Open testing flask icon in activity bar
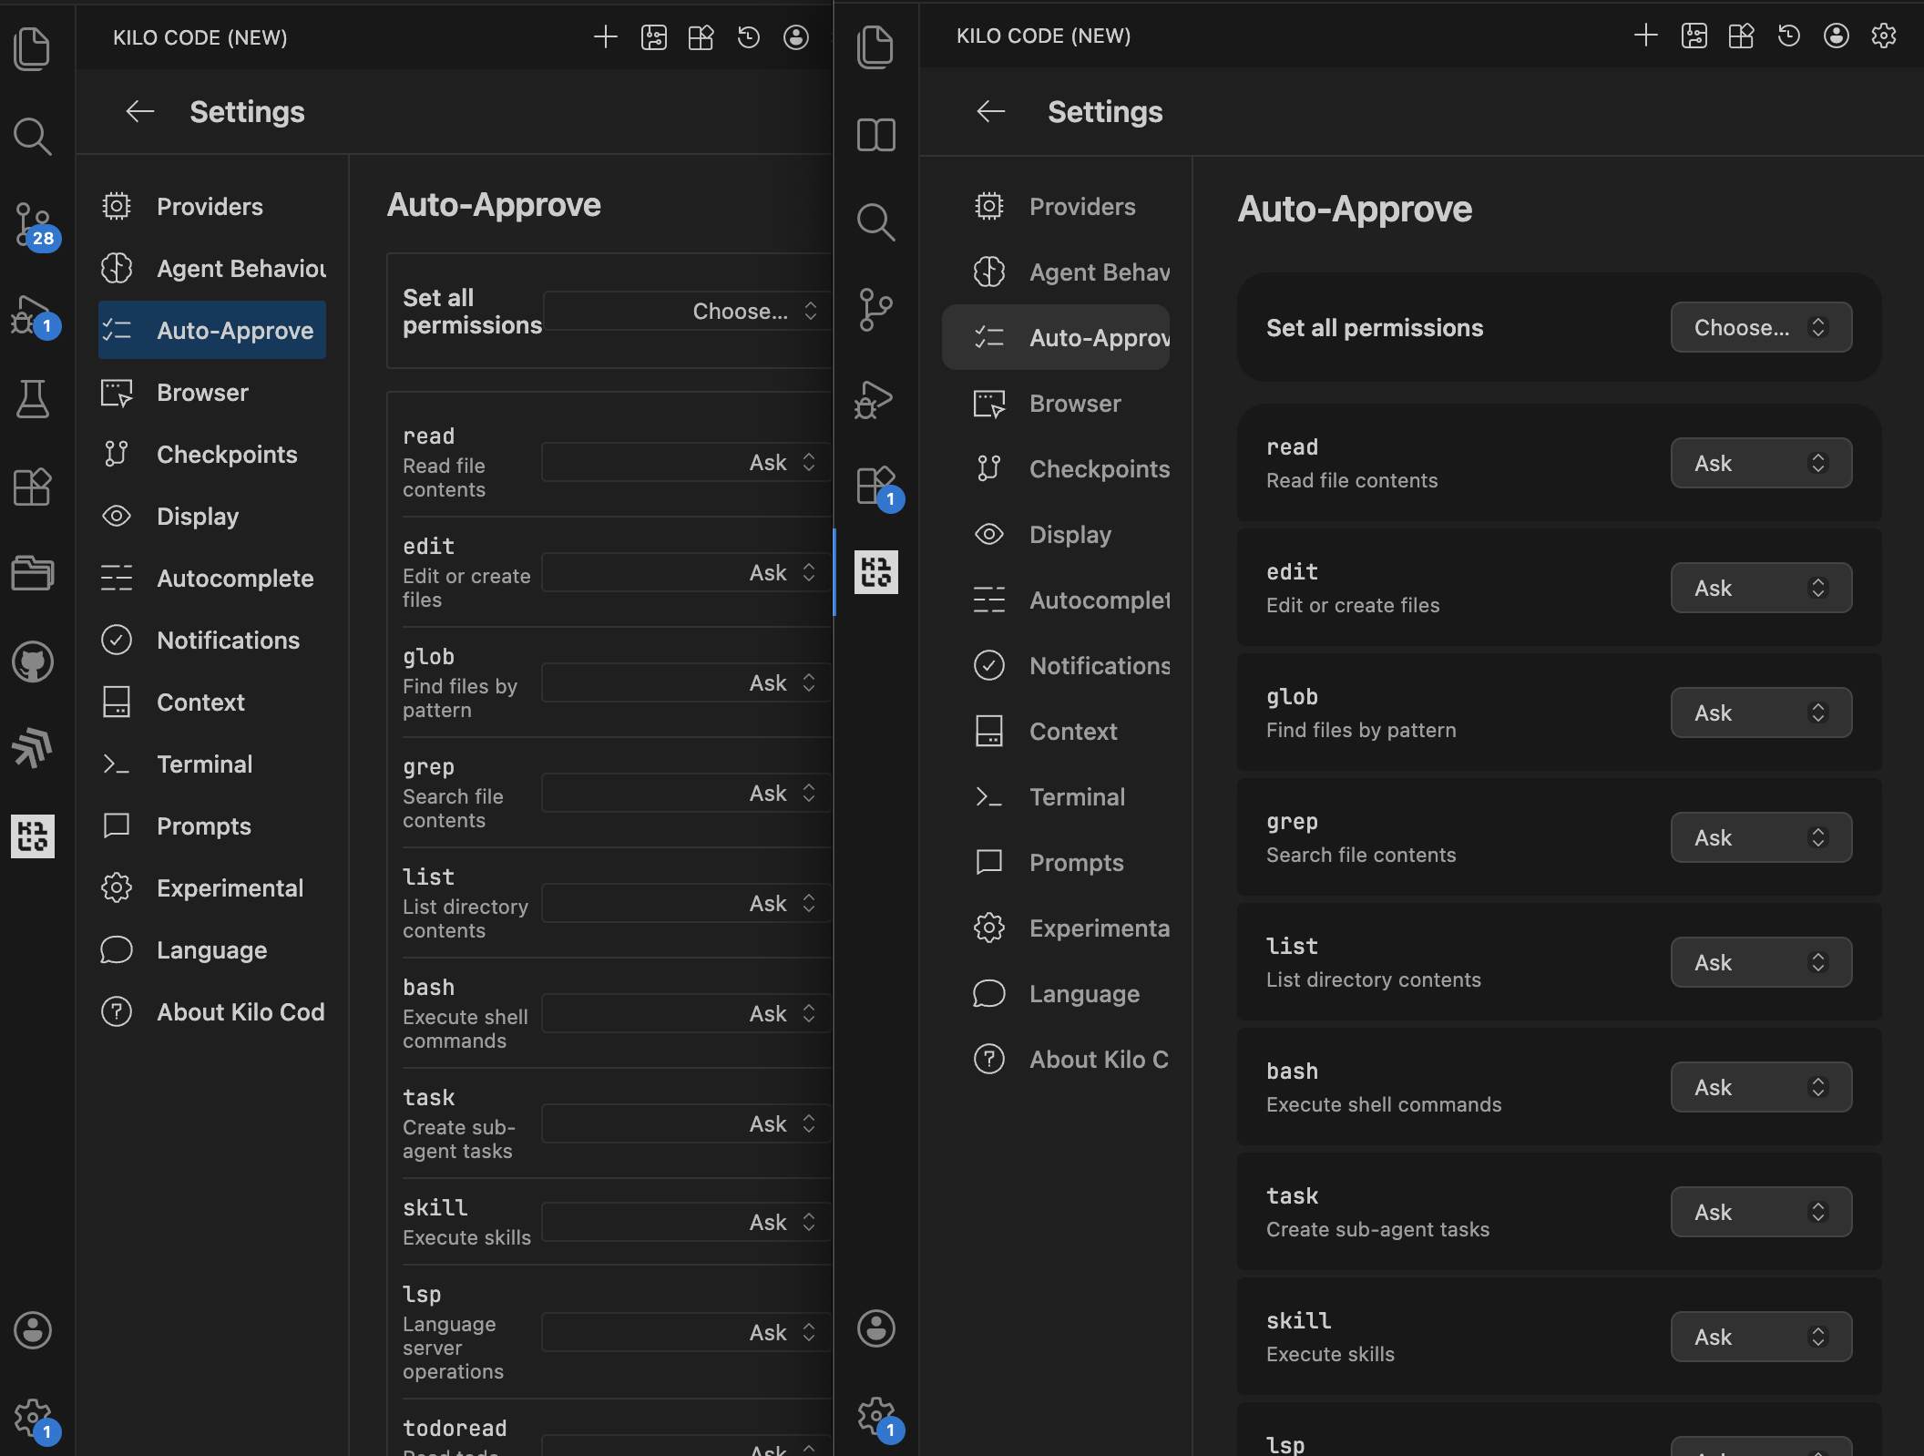Screen dimensions: 1924x1456 click(33, 398)
